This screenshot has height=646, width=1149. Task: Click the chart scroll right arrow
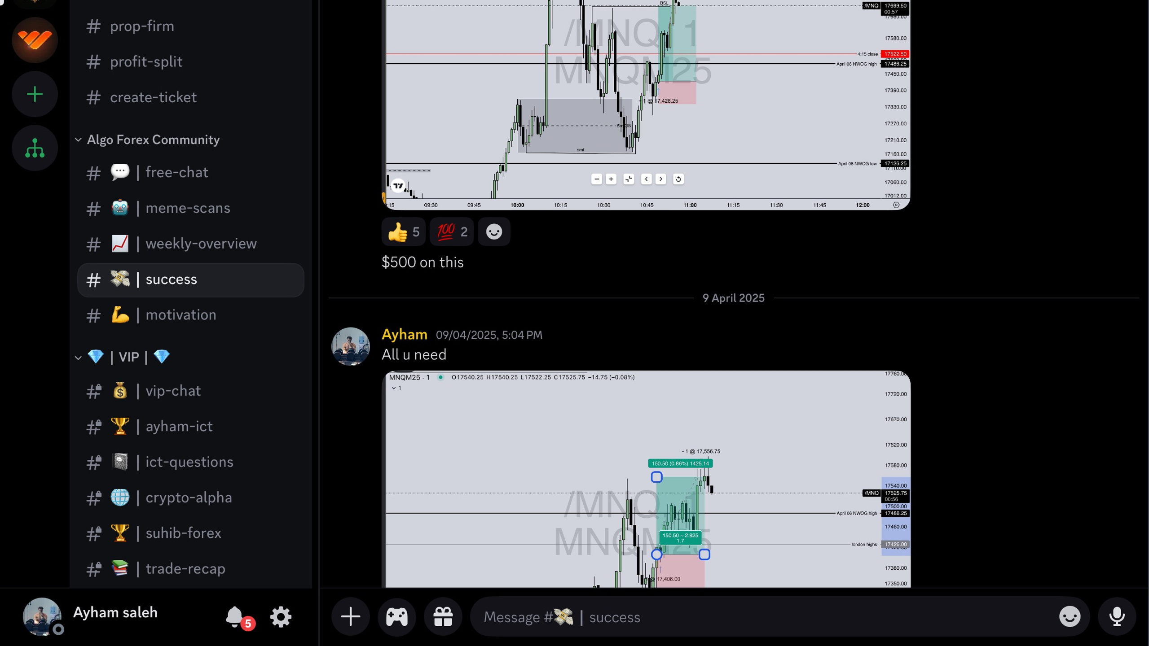coord(660,179)
